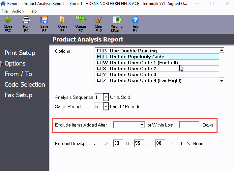Select the Options page in sidebar
The image size is (234, 171).
(15, 63)
